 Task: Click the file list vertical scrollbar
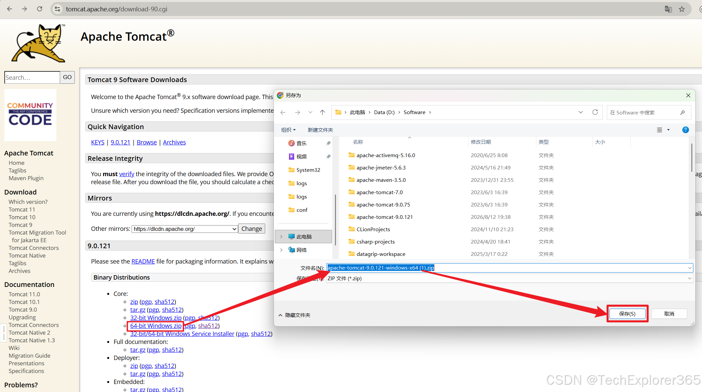click(x=691, y=157)
